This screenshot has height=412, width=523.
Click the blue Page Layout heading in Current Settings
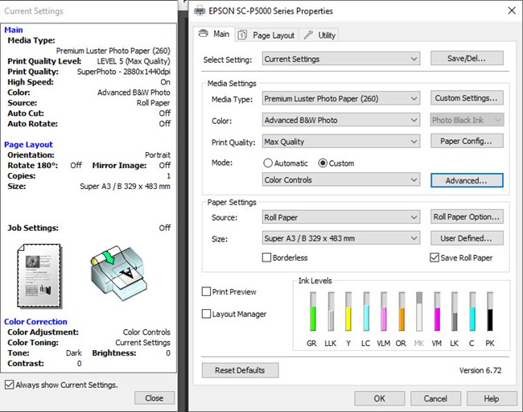[28, 145]
